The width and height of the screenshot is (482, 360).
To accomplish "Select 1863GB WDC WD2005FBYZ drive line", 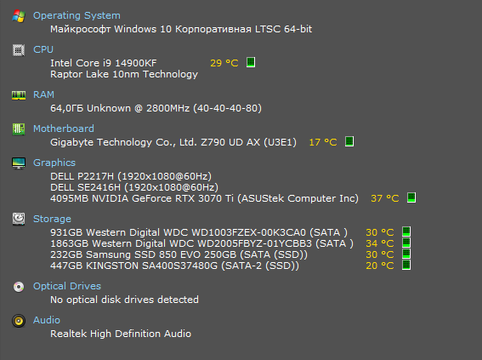I will 202,243.
